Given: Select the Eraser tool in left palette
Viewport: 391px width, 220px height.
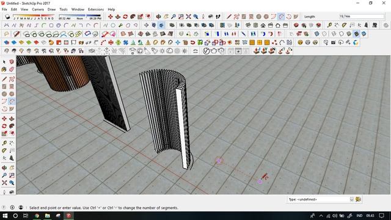Looking at the screenshot, I should 12,69.
